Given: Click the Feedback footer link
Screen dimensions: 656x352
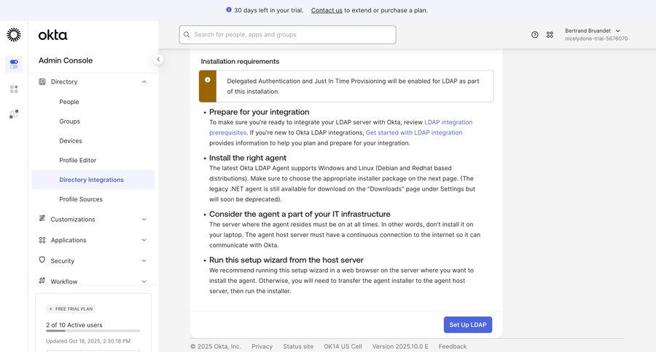Looking at the screenshot, I should pos(453,347).
